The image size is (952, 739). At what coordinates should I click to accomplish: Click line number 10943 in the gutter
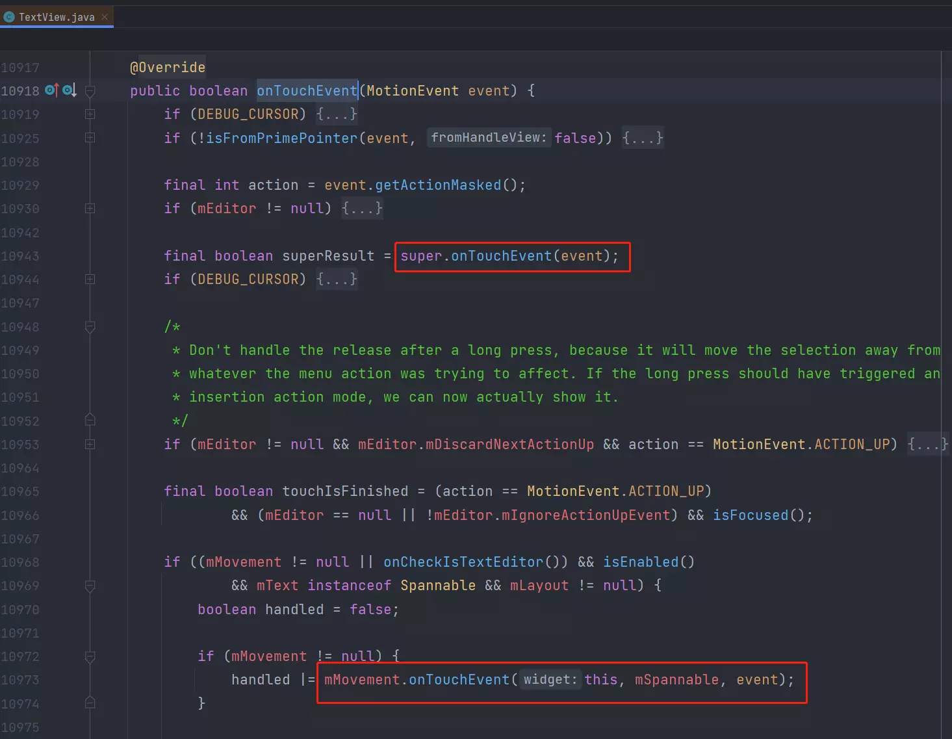pyautogui.click(x=20, y=256)
